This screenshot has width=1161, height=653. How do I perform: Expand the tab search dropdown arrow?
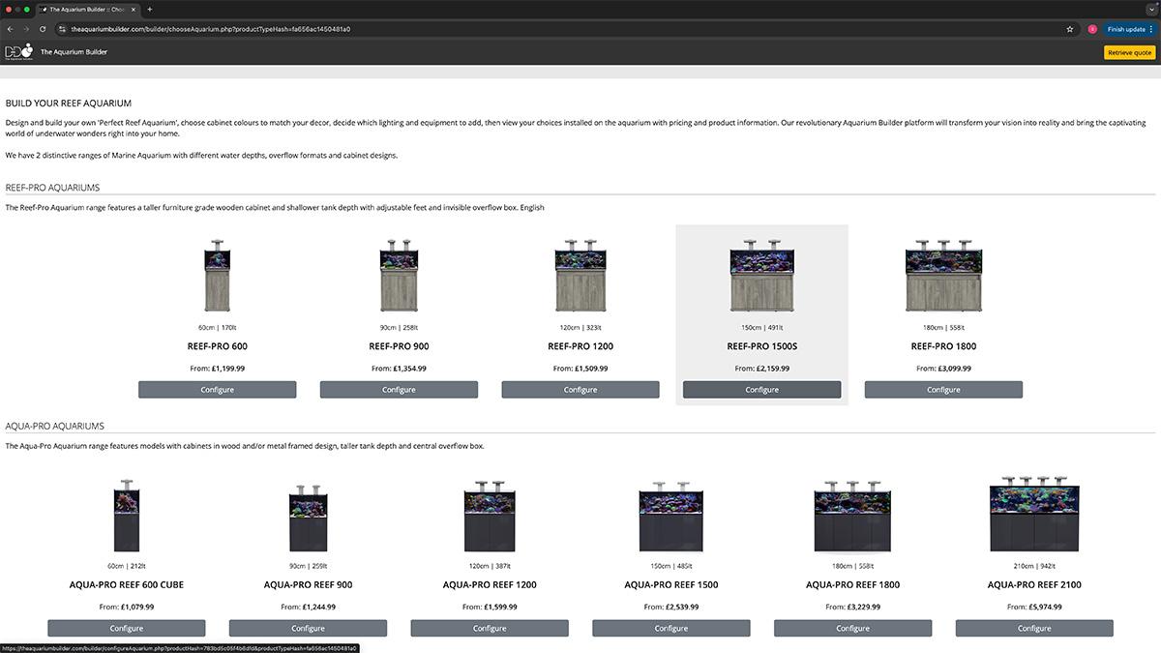1149,10
